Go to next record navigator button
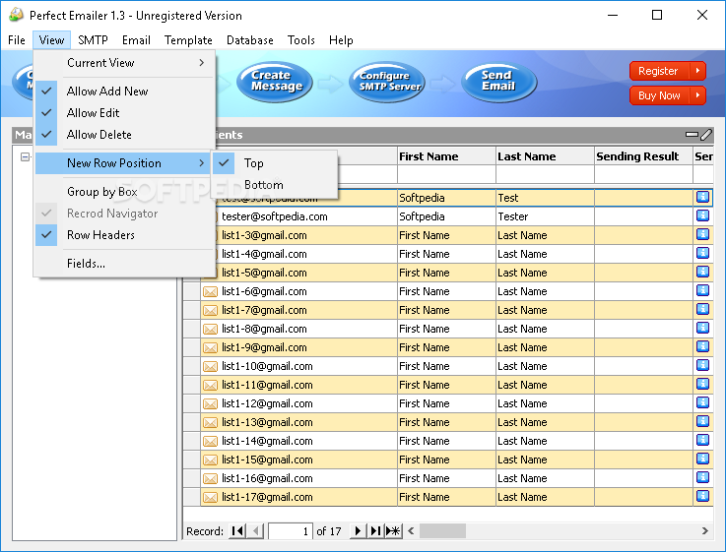The width and height of the screenshot is (726, 552). 358,531
